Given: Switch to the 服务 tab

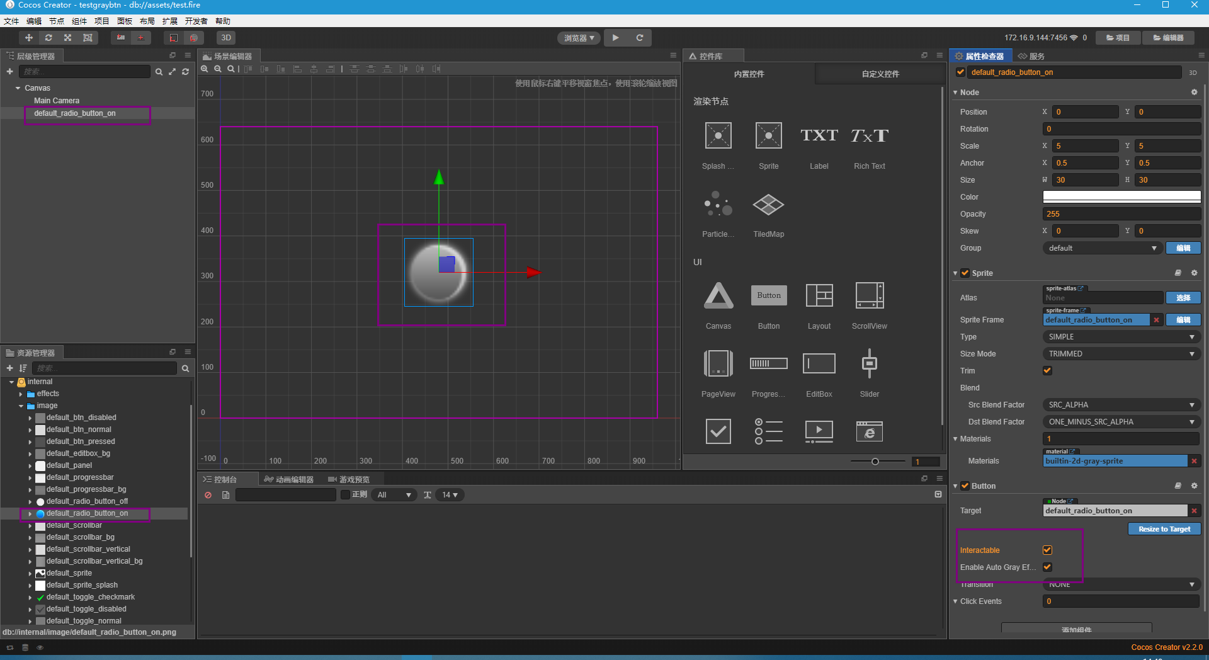Looking at the screenshot, I should click(x=1031, y=56).
